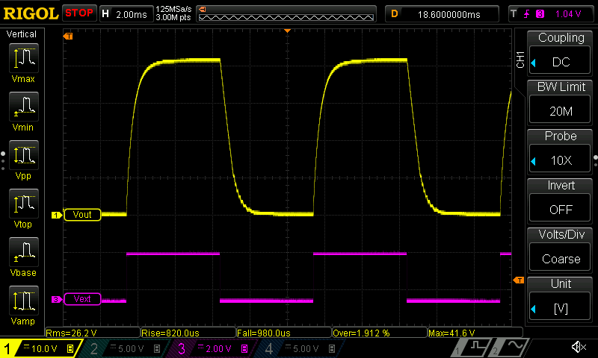
Task: Click the Max=41.6 V measurement
Action: point(475,333)
